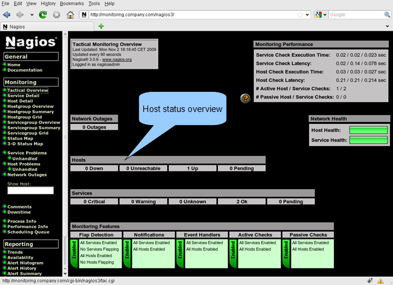Click the Host Health green bar
This screenshot has width=393, height=285.
coord(368,130)
